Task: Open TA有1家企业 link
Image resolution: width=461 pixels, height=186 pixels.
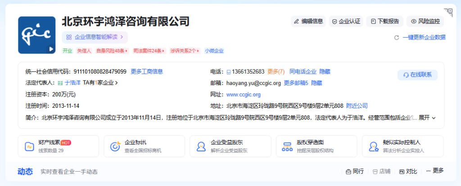Action: coord(100,83)
